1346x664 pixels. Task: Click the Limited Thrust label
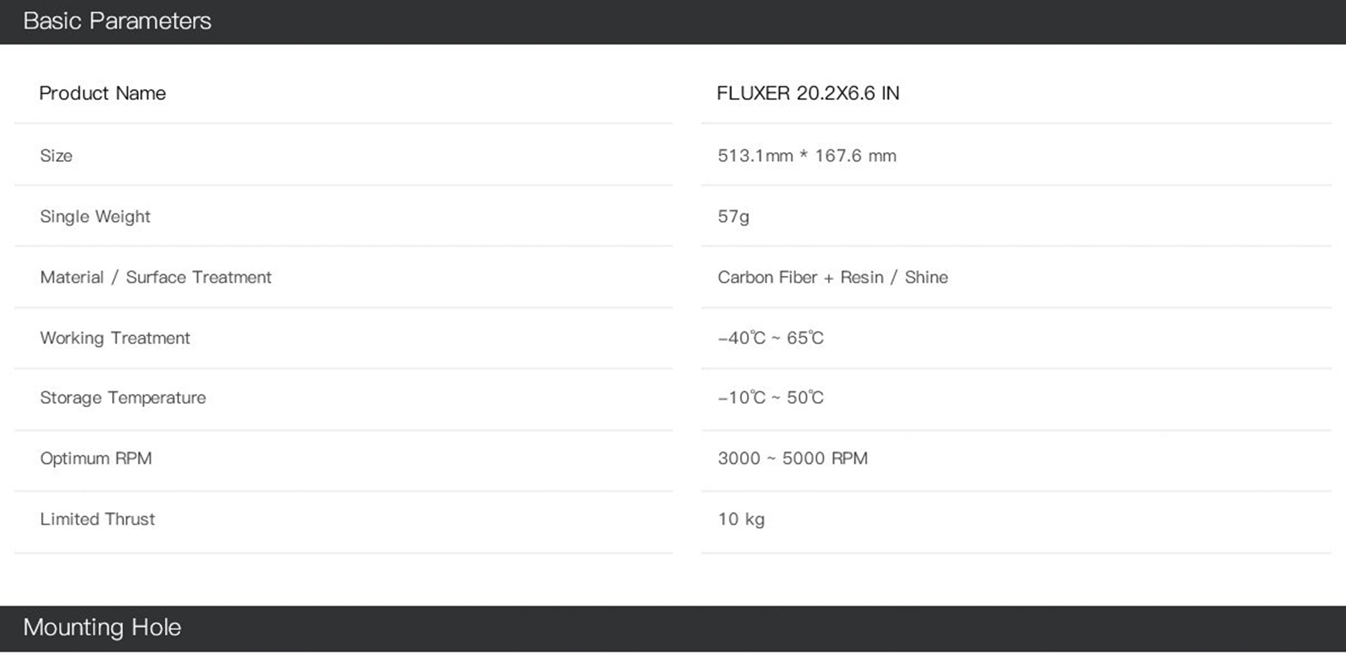(x=97, y=520)
